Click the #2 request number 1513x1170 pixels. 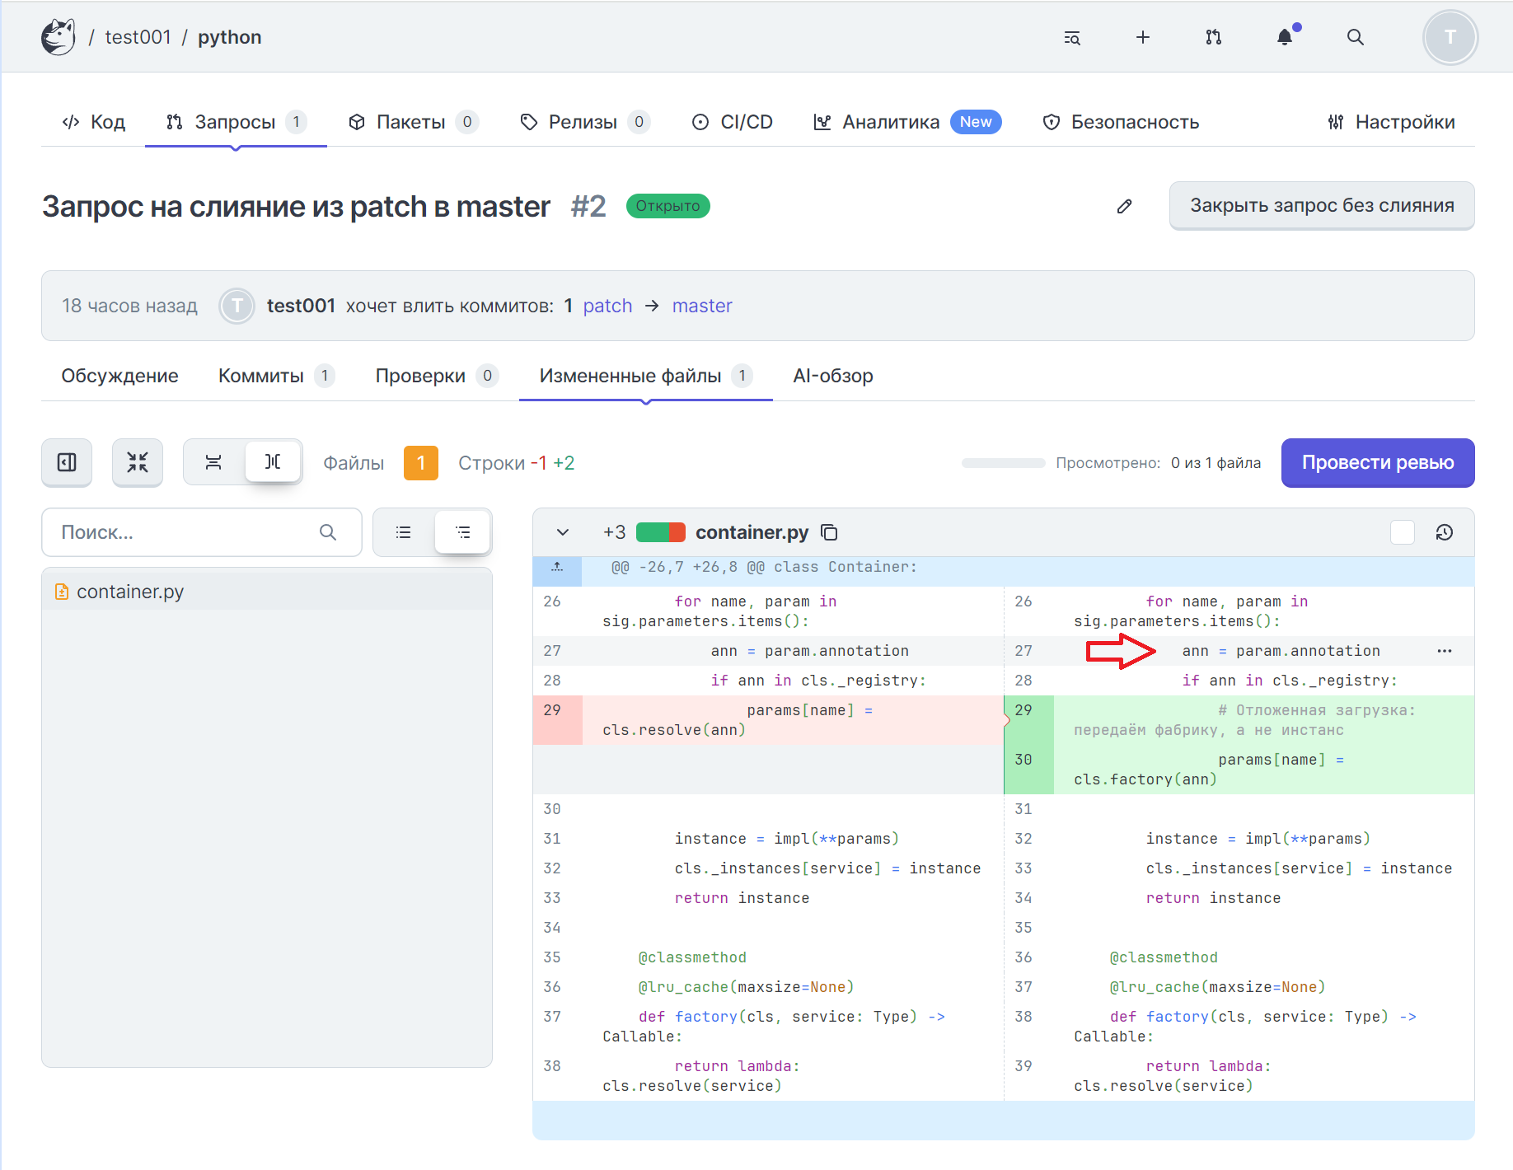(588, 206)
